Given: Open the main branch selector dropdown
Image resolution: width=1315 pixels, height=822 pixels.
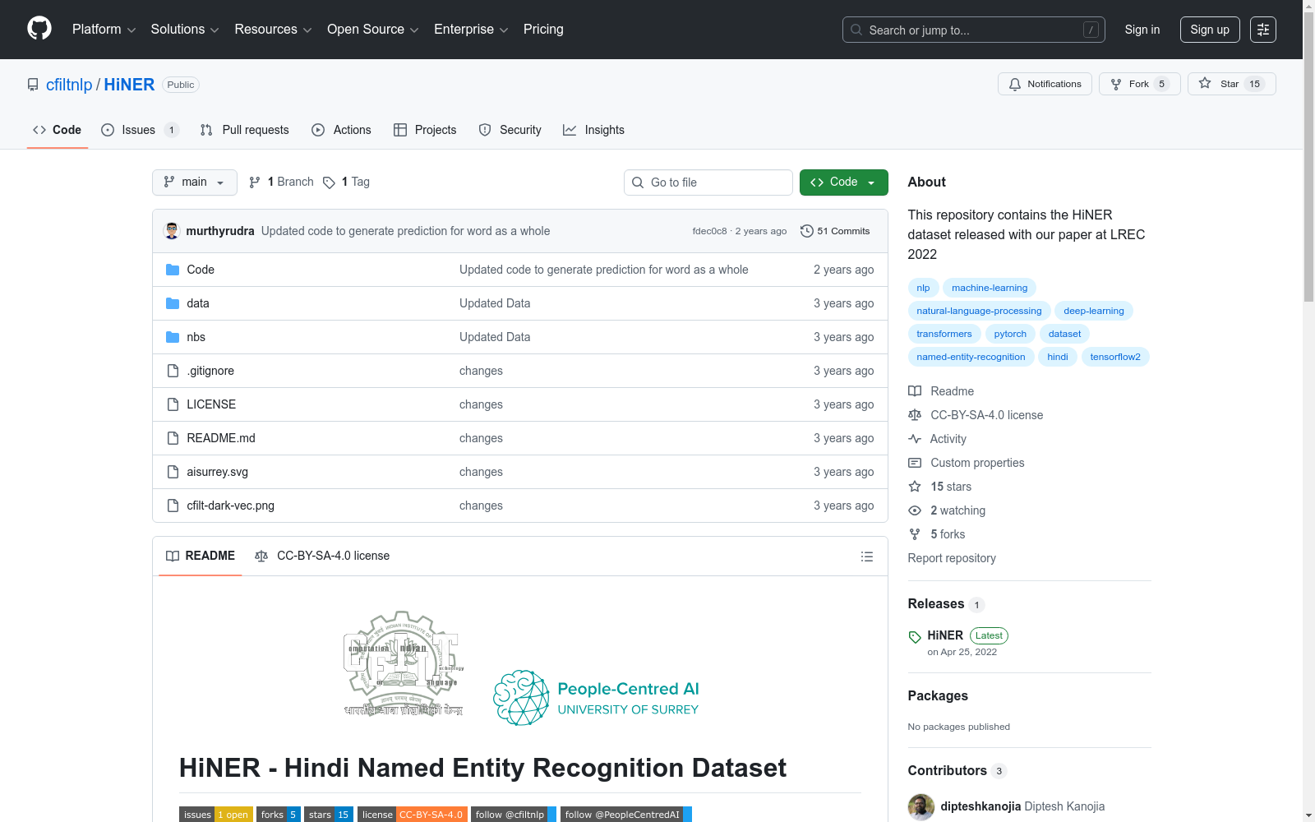Looking at the screenshot, I should tap(195, 182).
